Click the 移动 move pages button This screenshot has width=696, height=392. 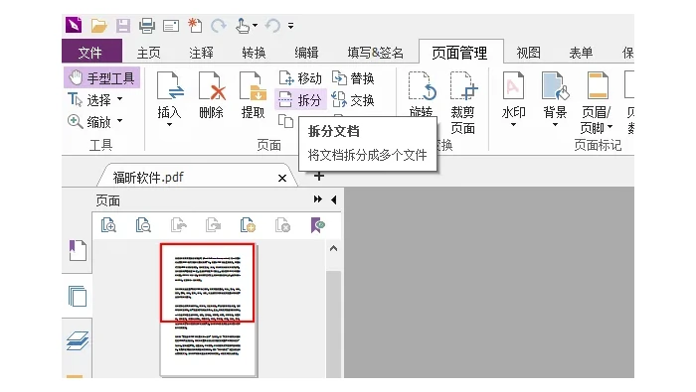(x=300, y=78)
